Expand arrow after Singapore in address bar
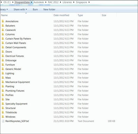 coord(89,2)
